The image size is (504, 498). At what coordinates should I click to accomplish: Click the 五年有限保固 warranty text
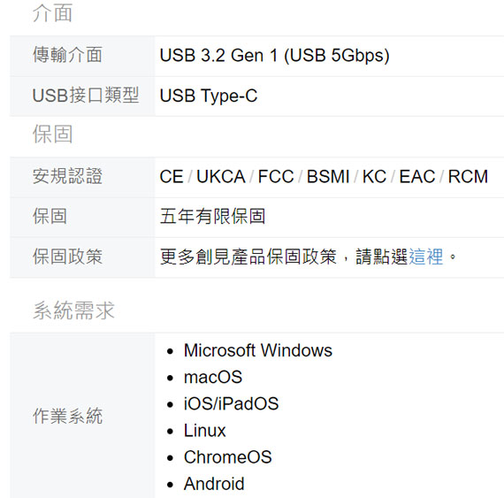[x=212, y=216]
